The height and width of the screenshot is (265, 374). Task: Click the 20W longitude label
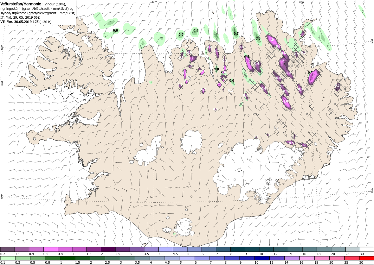[154, 2]
